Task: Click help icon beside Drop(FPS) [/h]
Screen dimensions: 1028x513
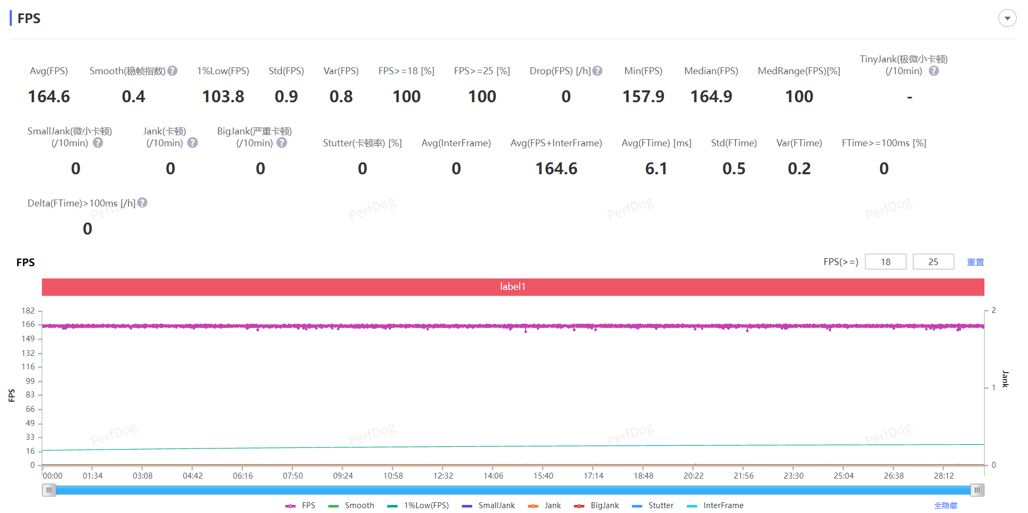Action: (x=597, y=71)
